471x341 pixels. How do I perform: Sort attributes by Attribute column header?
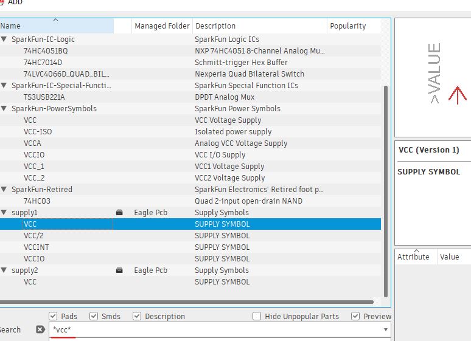click(416, 257)
